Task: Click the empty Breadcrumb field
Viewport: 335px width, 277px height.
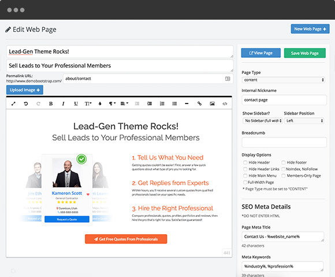Action: pos(284,142)
